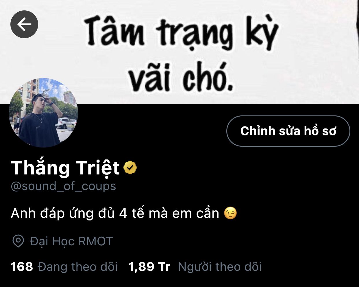359x287 pixels.
Task: Open followers via the '1,89 Tr' count
Action: coord(149,267)
